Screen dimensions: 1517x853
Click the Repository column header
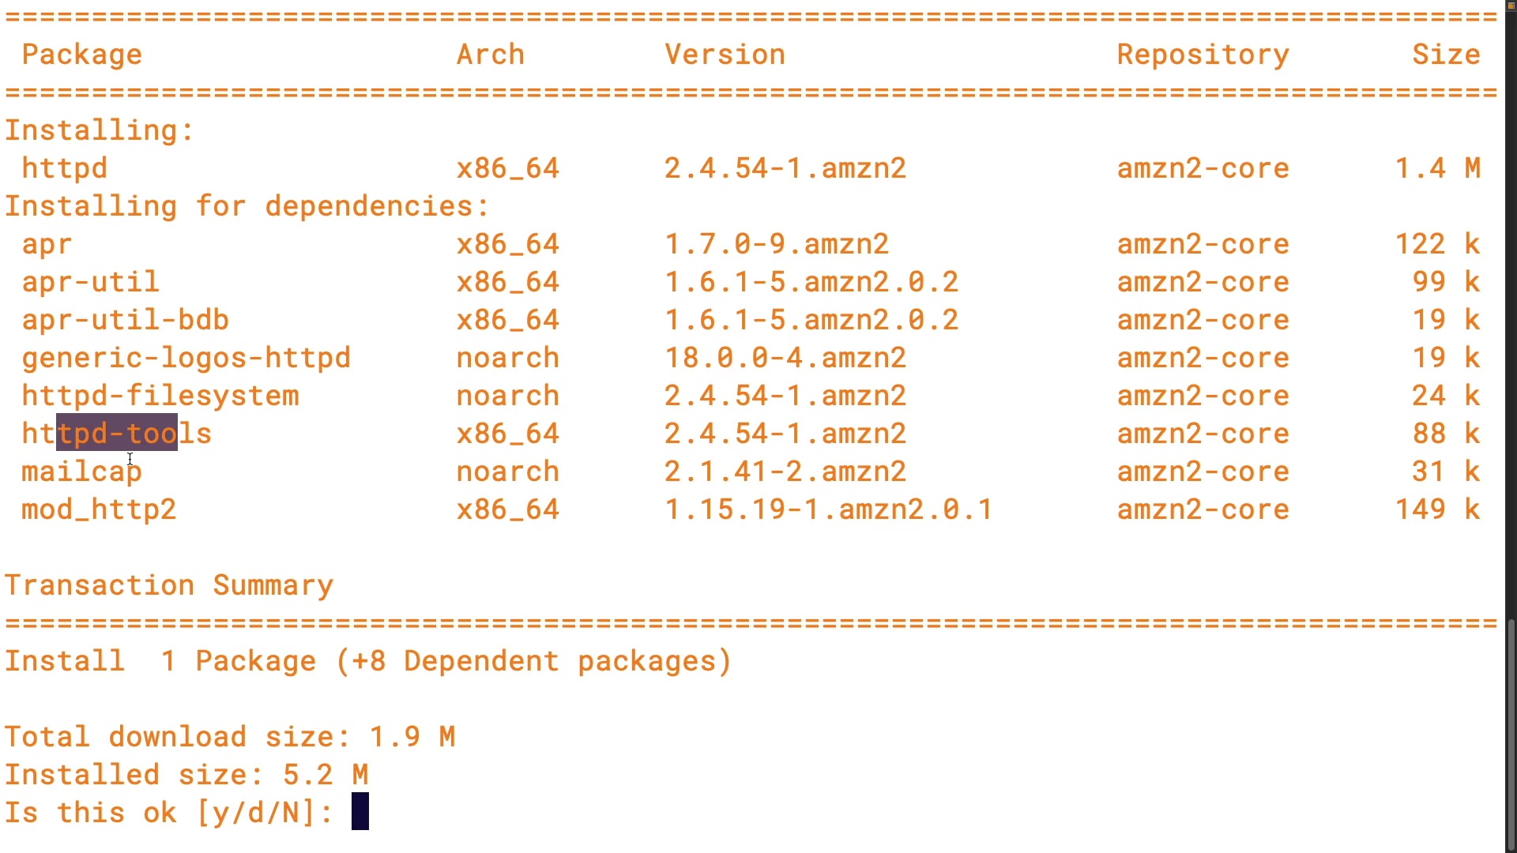pyautogui.click(x=1203, y=54)
